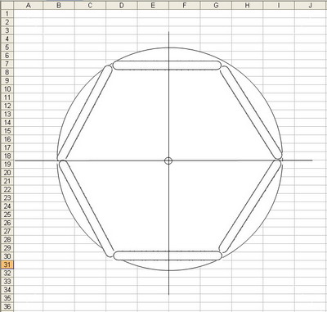Image resolution: width=327 pixels, height=312 pixels.
Task: Select the small circle at the center
Action: coord(168,161)
